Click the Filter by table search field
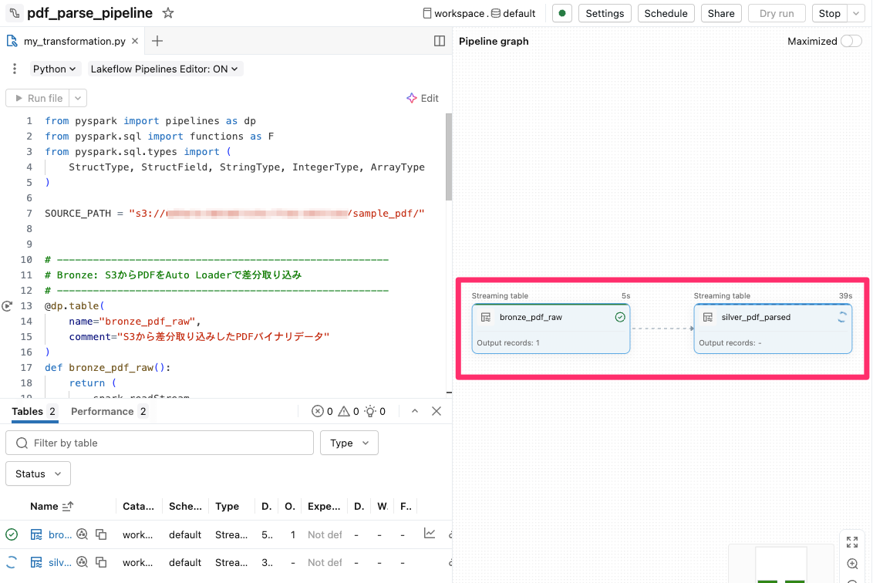Viewport: 873px width, 583px height. (160, 443)
